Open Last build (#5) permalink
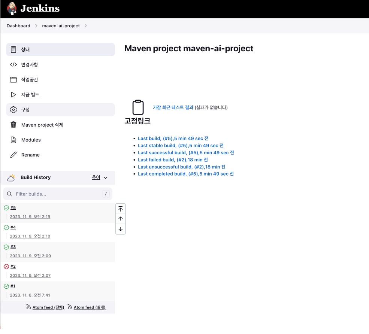Screen dimensions: 369x334 tap(173, 138)
